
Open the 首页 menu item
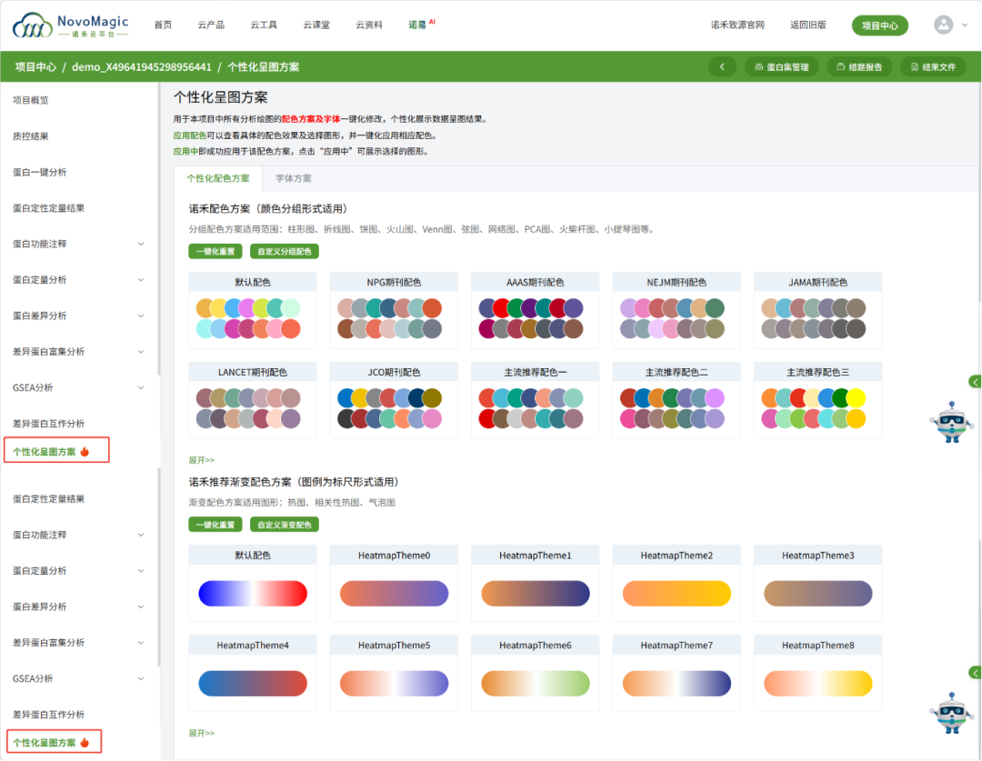(163, 25)
